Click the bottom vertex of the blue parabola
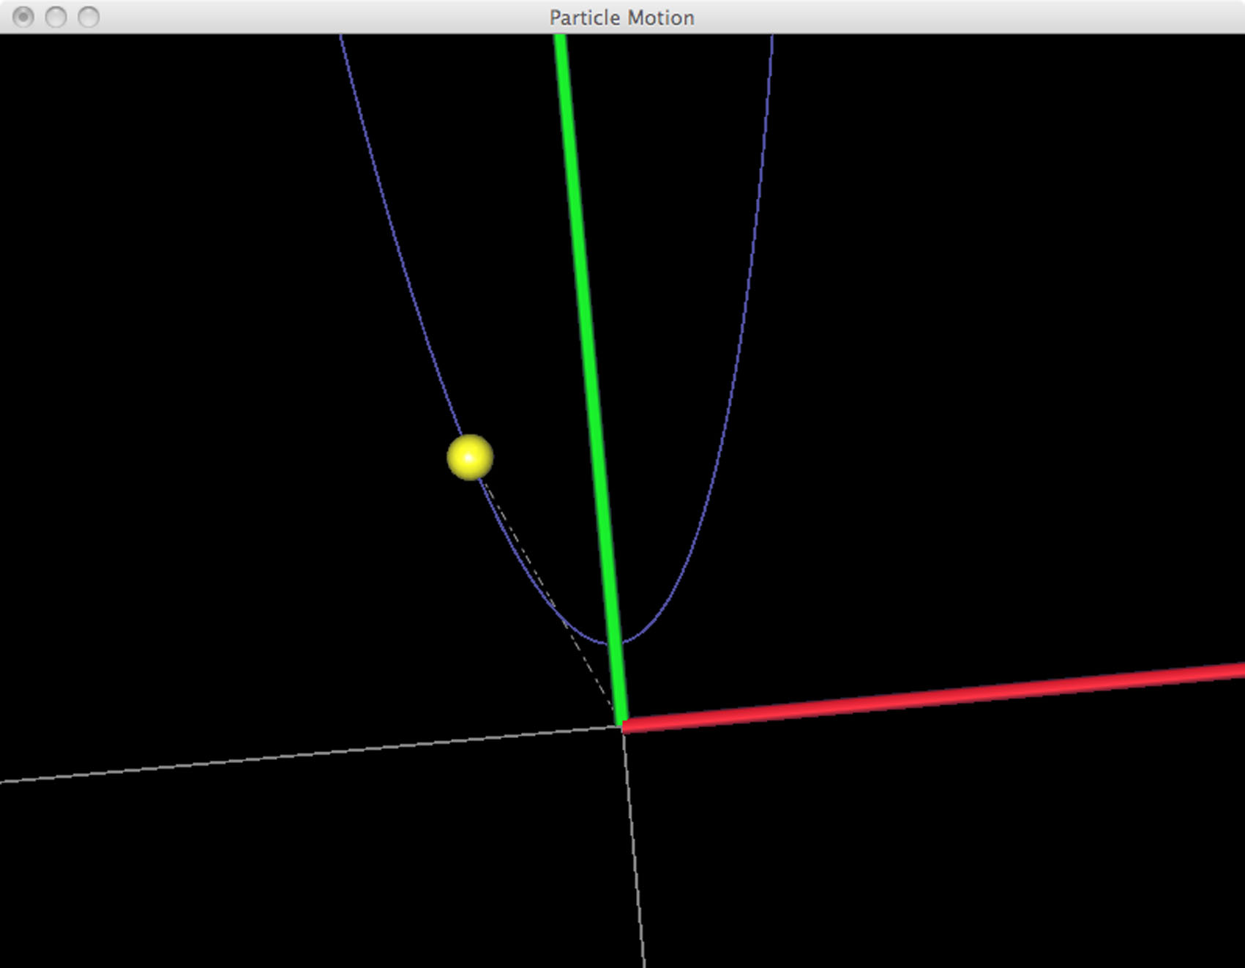The height and width of the screenshot is (968, 1245). click(x=609, y=644)
